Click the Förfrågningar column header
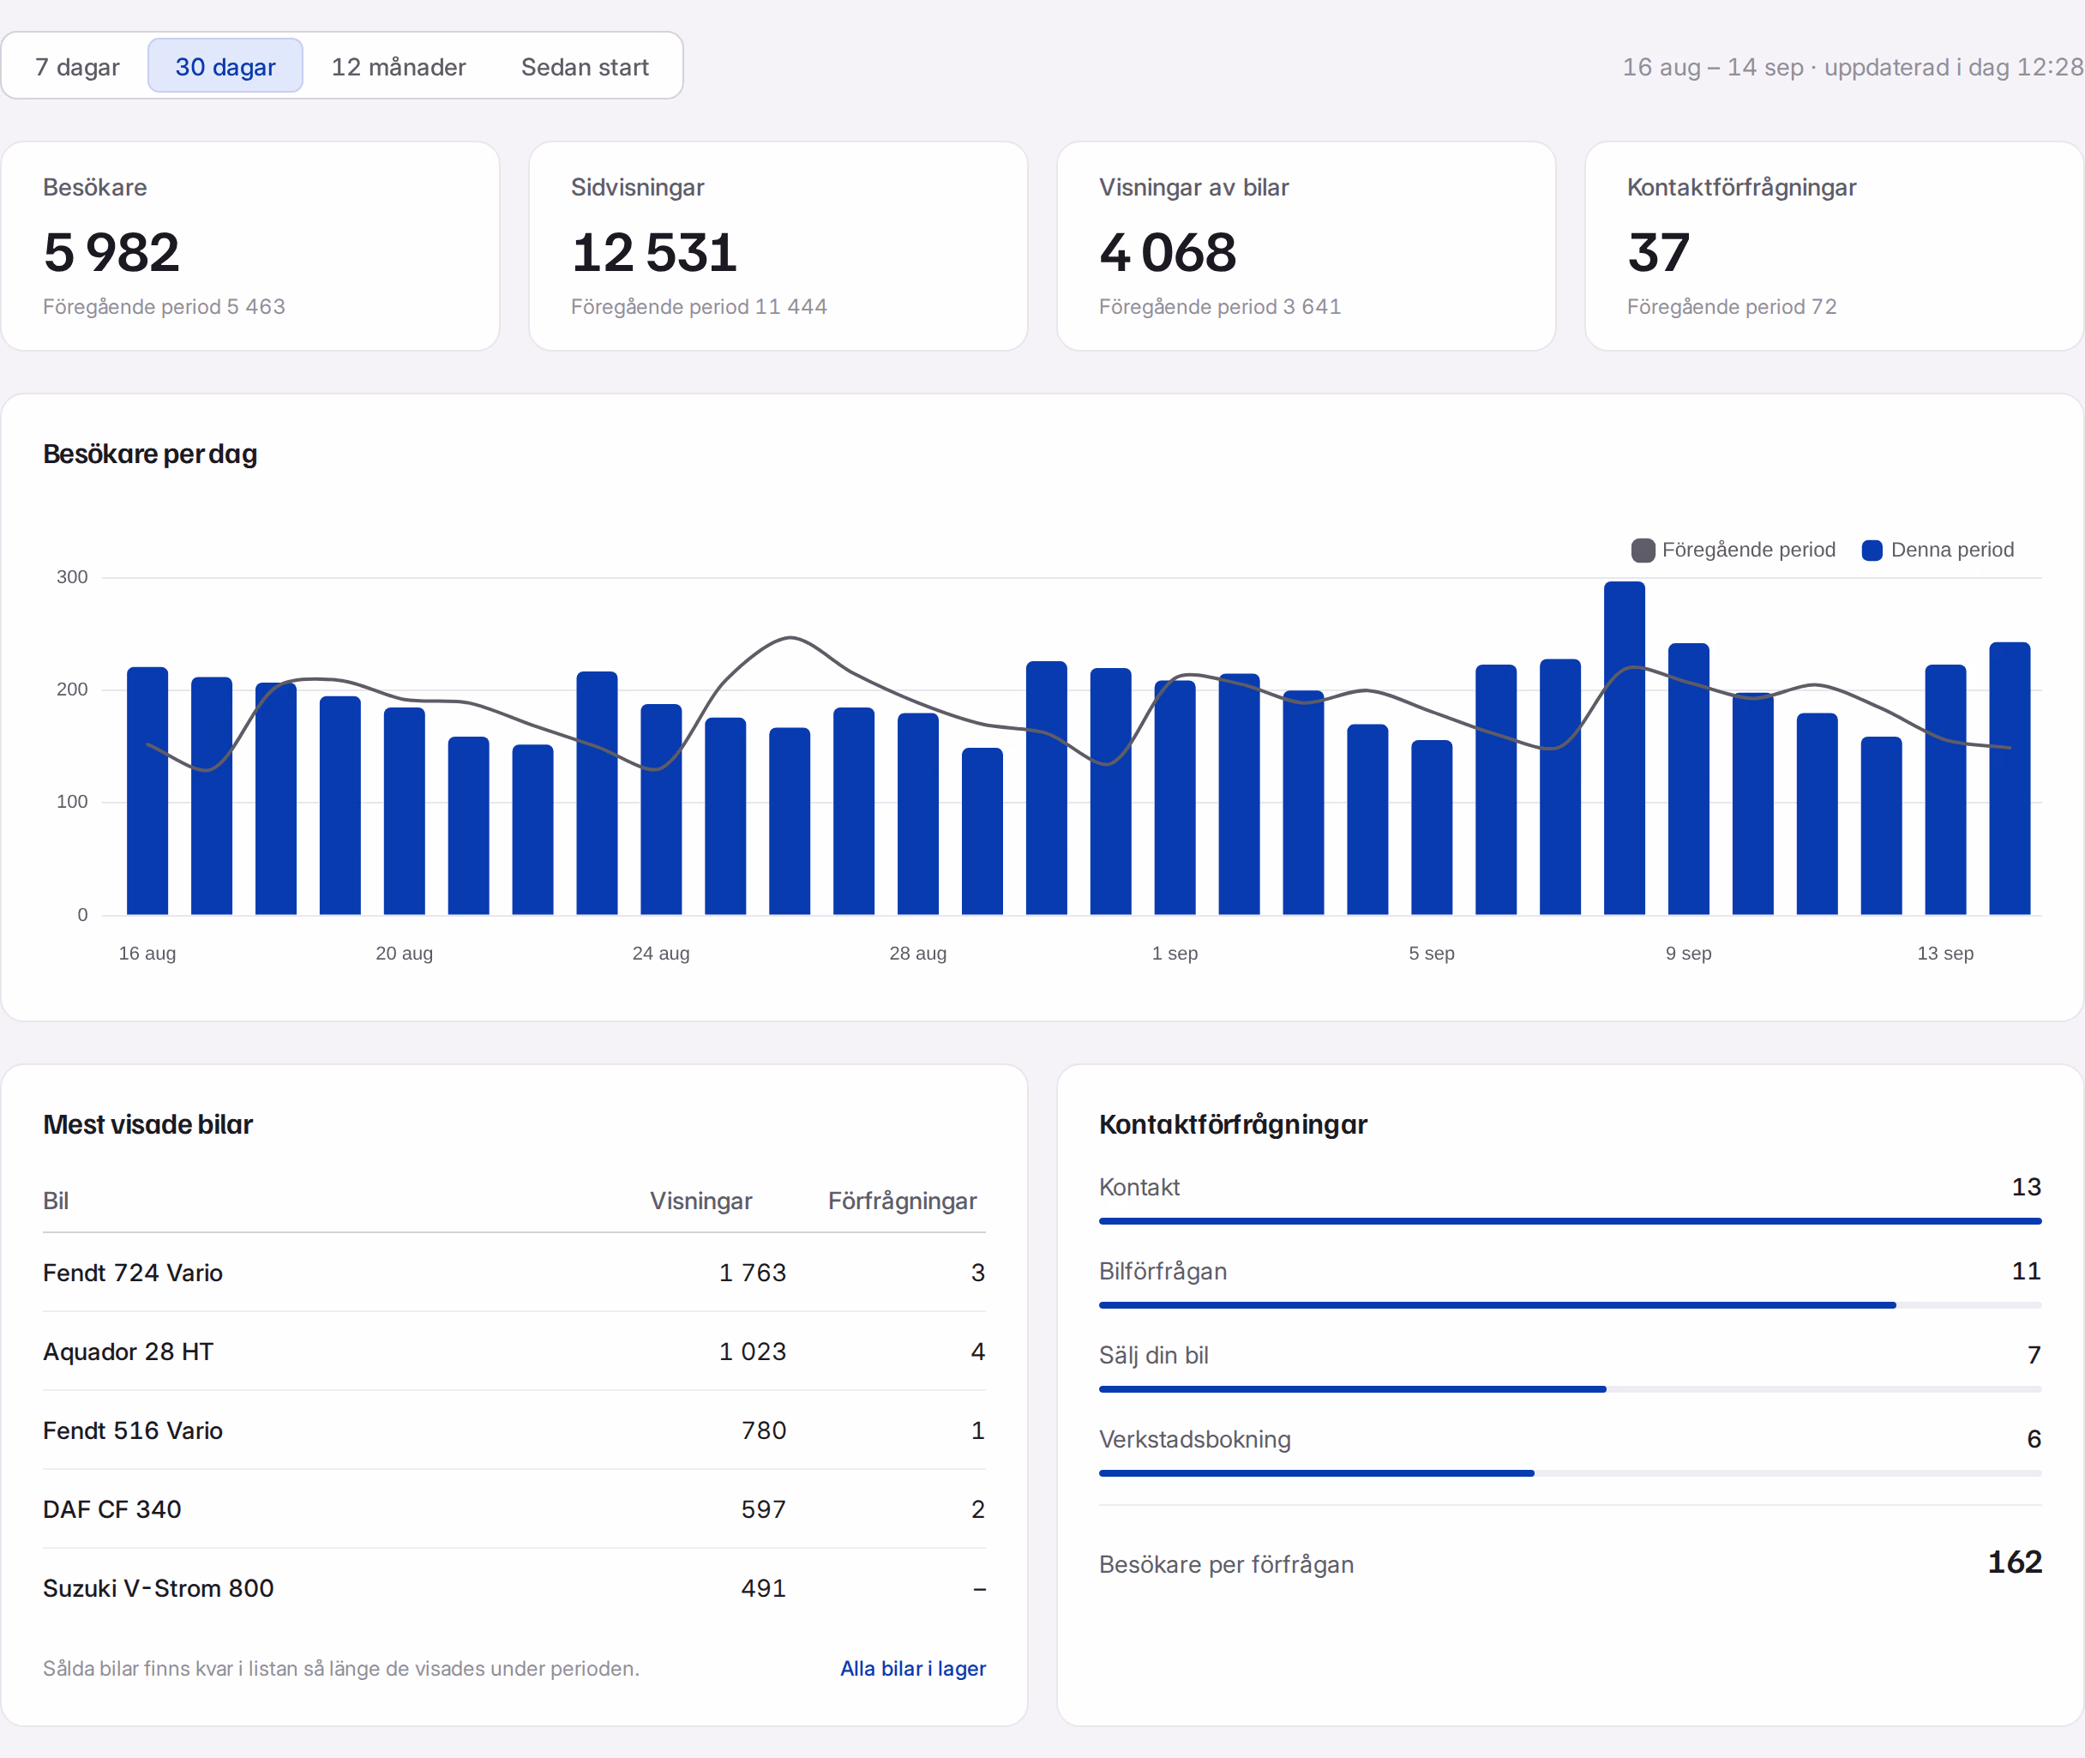 coord(903,1201)
